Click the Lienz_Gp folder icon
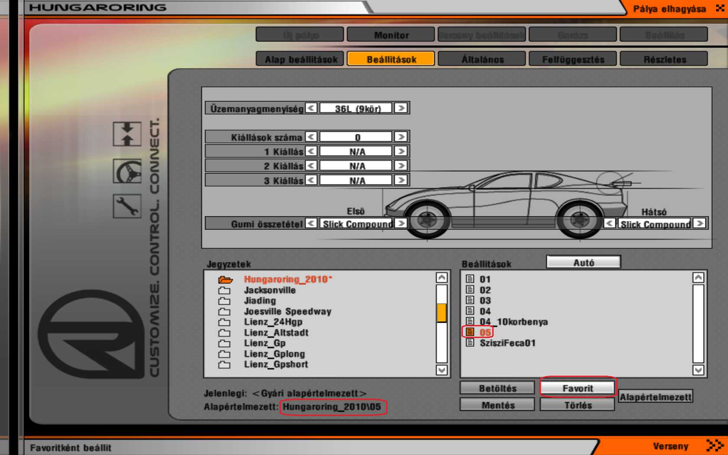This screenshot has width=728, height=455. pyautogui.click(x=224, y=343)
